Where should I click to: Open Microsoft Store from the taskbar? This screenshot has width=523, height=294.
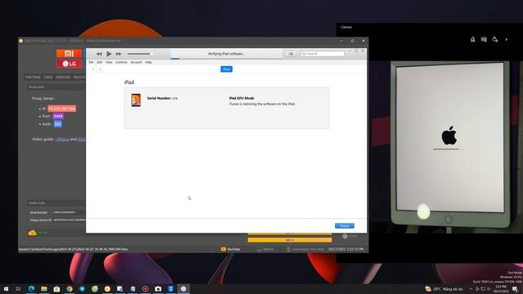tap(56, 288)
